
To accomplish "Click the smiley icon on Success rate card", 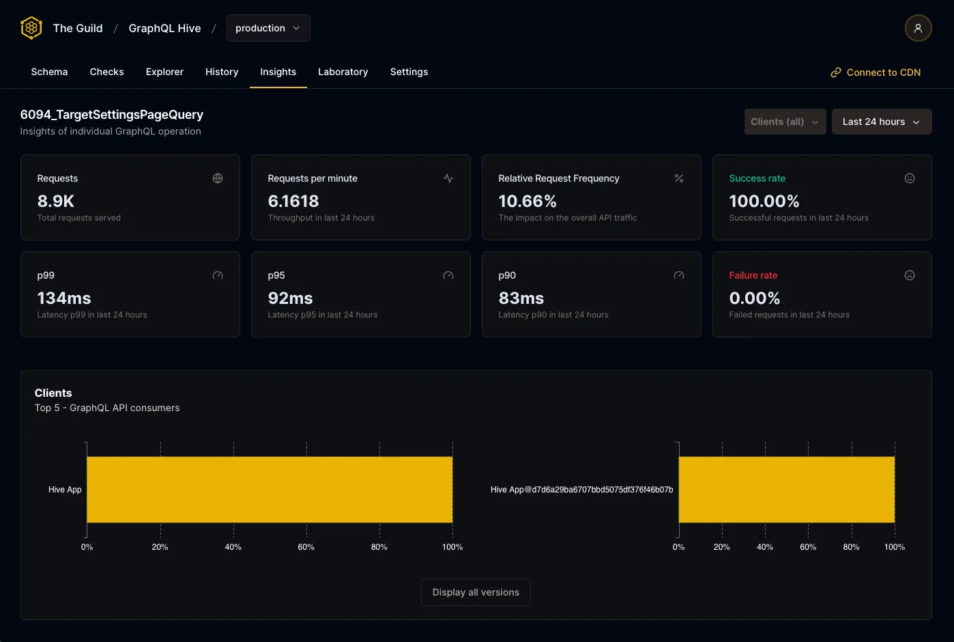I will [x=910, y=178].
